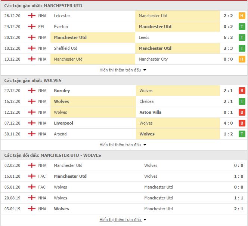Image resolution: width=248 pixels, height=226 pixels.
Task: Expand more Wolves recent matches
Action: [x=123, y=145]
